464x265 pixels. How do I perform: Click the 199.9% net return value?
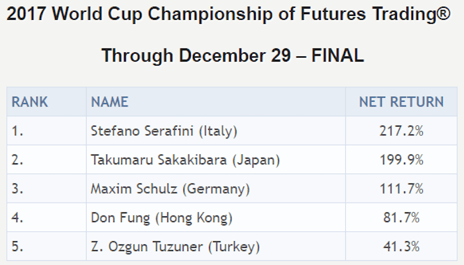[401, 160]
